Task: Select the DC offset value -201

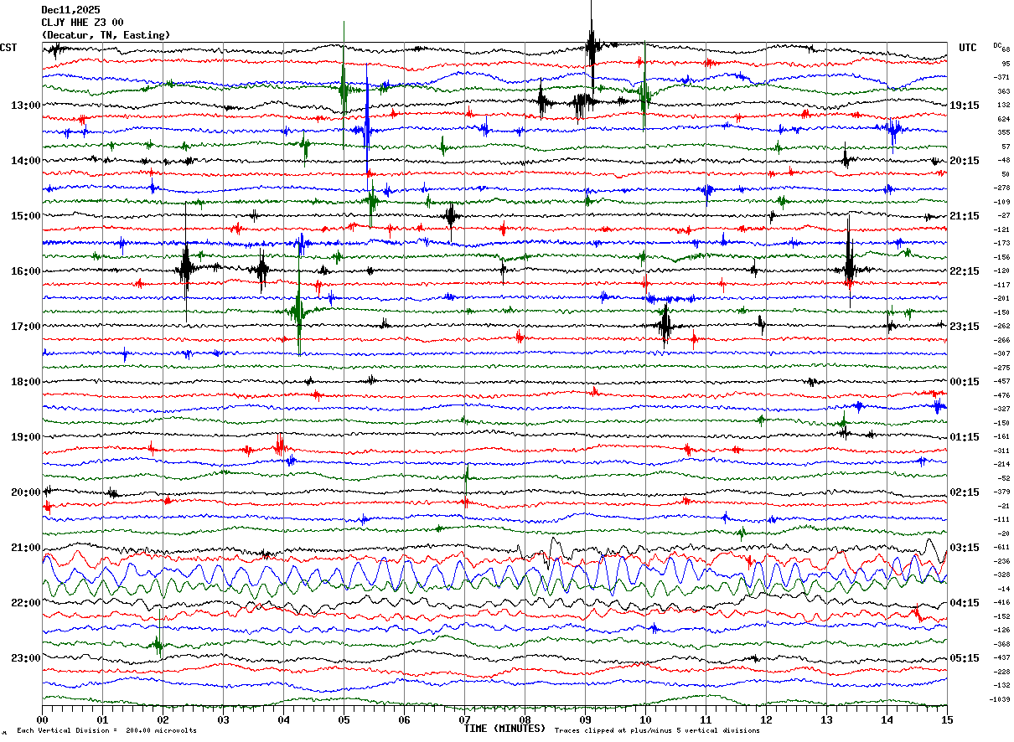Action: click(1002, 299)
